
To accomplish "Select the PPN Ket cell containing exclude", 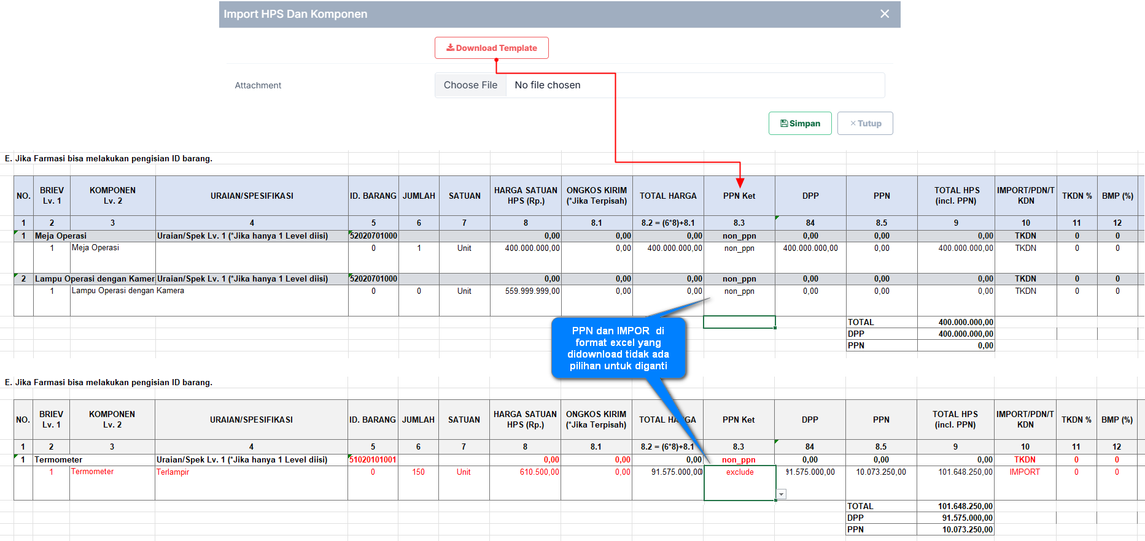I will point(739,472).
